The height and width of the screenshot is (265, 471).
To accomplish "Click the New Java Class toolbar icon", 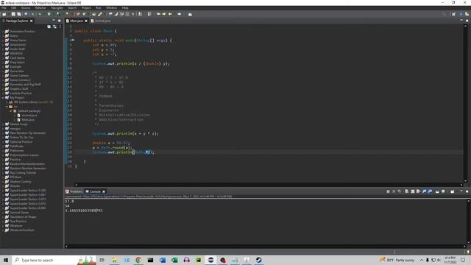I will click(84, 14).
